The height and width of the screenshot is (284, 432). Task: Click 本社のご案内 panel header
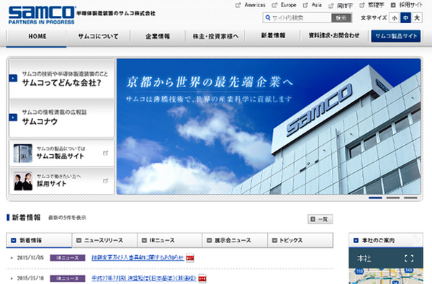386,241
